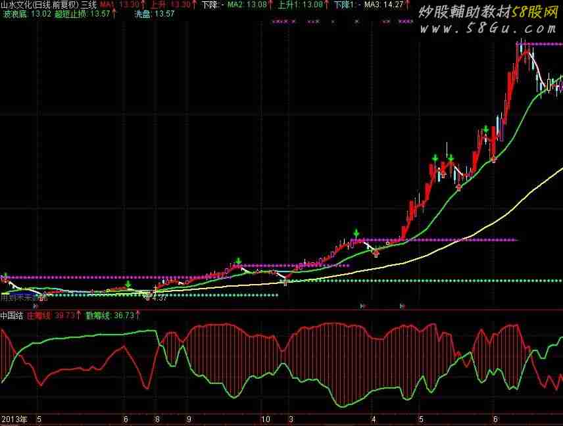Click the green arrow after MA2 13.08
Screen dimensions: 563x426
272,5
